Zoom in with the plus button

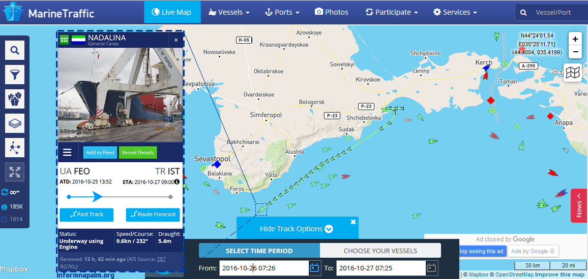[x=575, y=39]
